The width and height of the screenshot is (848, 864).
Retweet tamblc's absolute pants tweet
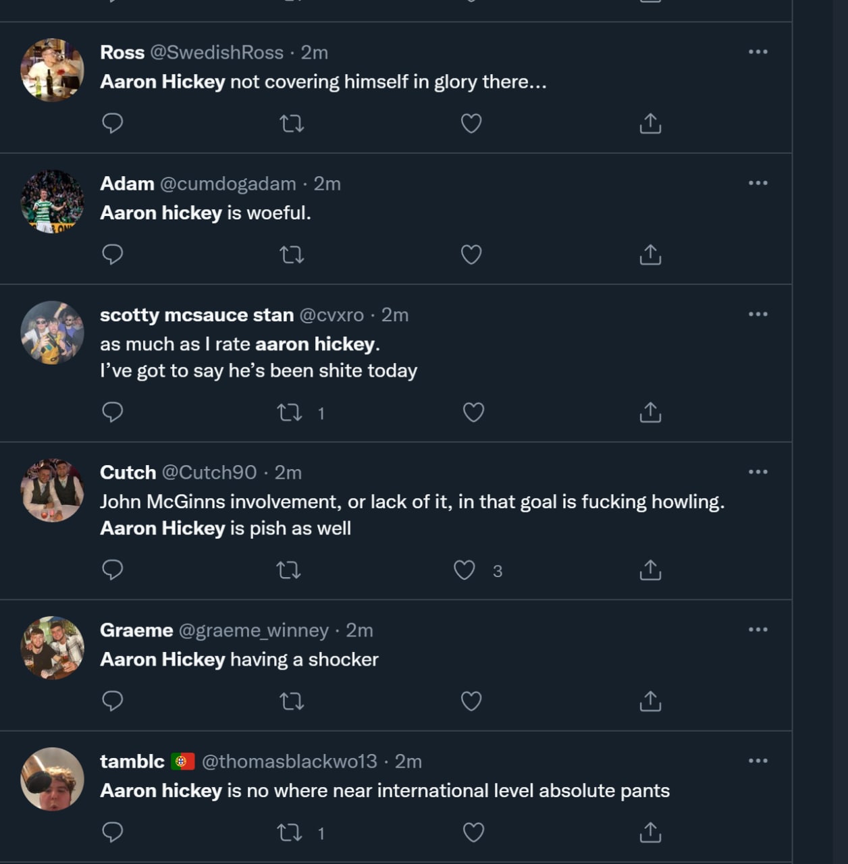click(290, 833)
